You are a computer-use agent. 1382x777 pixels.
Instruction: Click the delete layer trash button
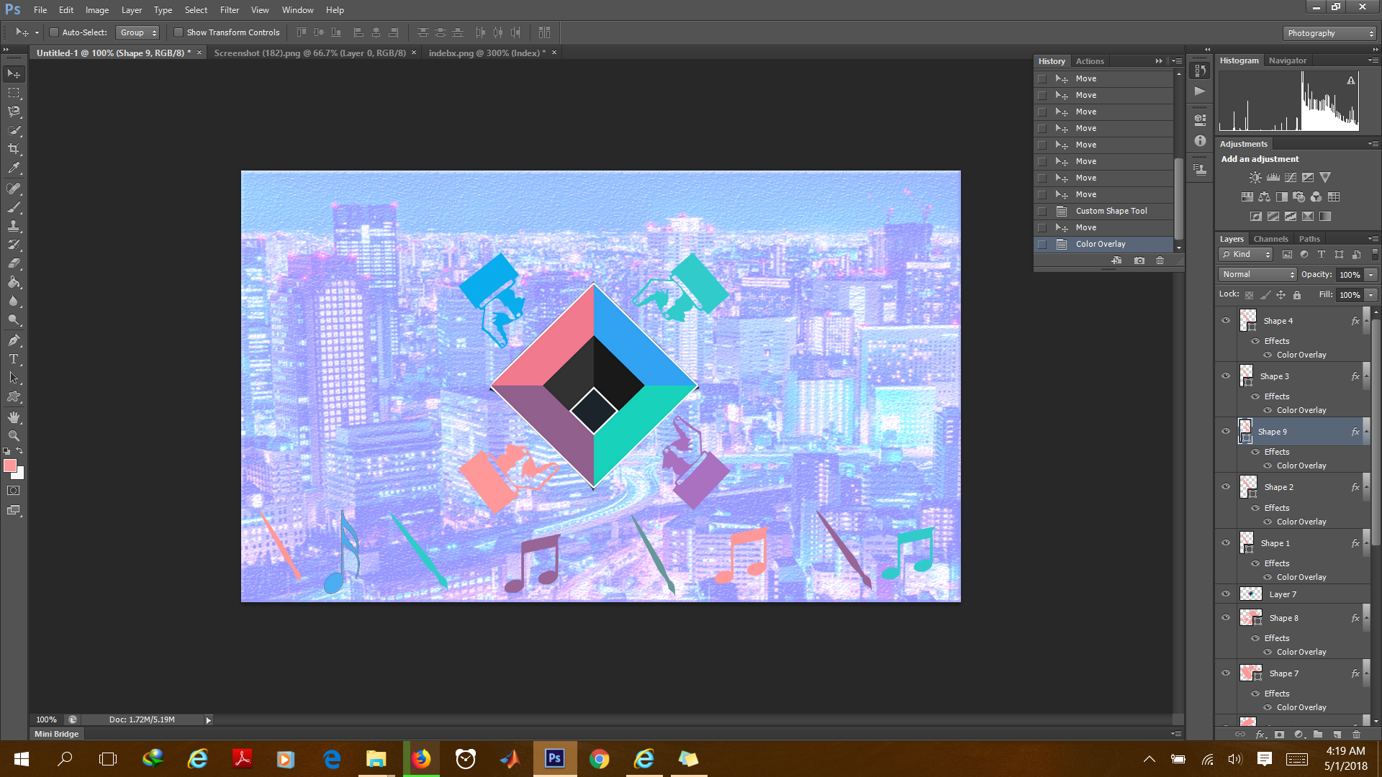[1356, 735]
